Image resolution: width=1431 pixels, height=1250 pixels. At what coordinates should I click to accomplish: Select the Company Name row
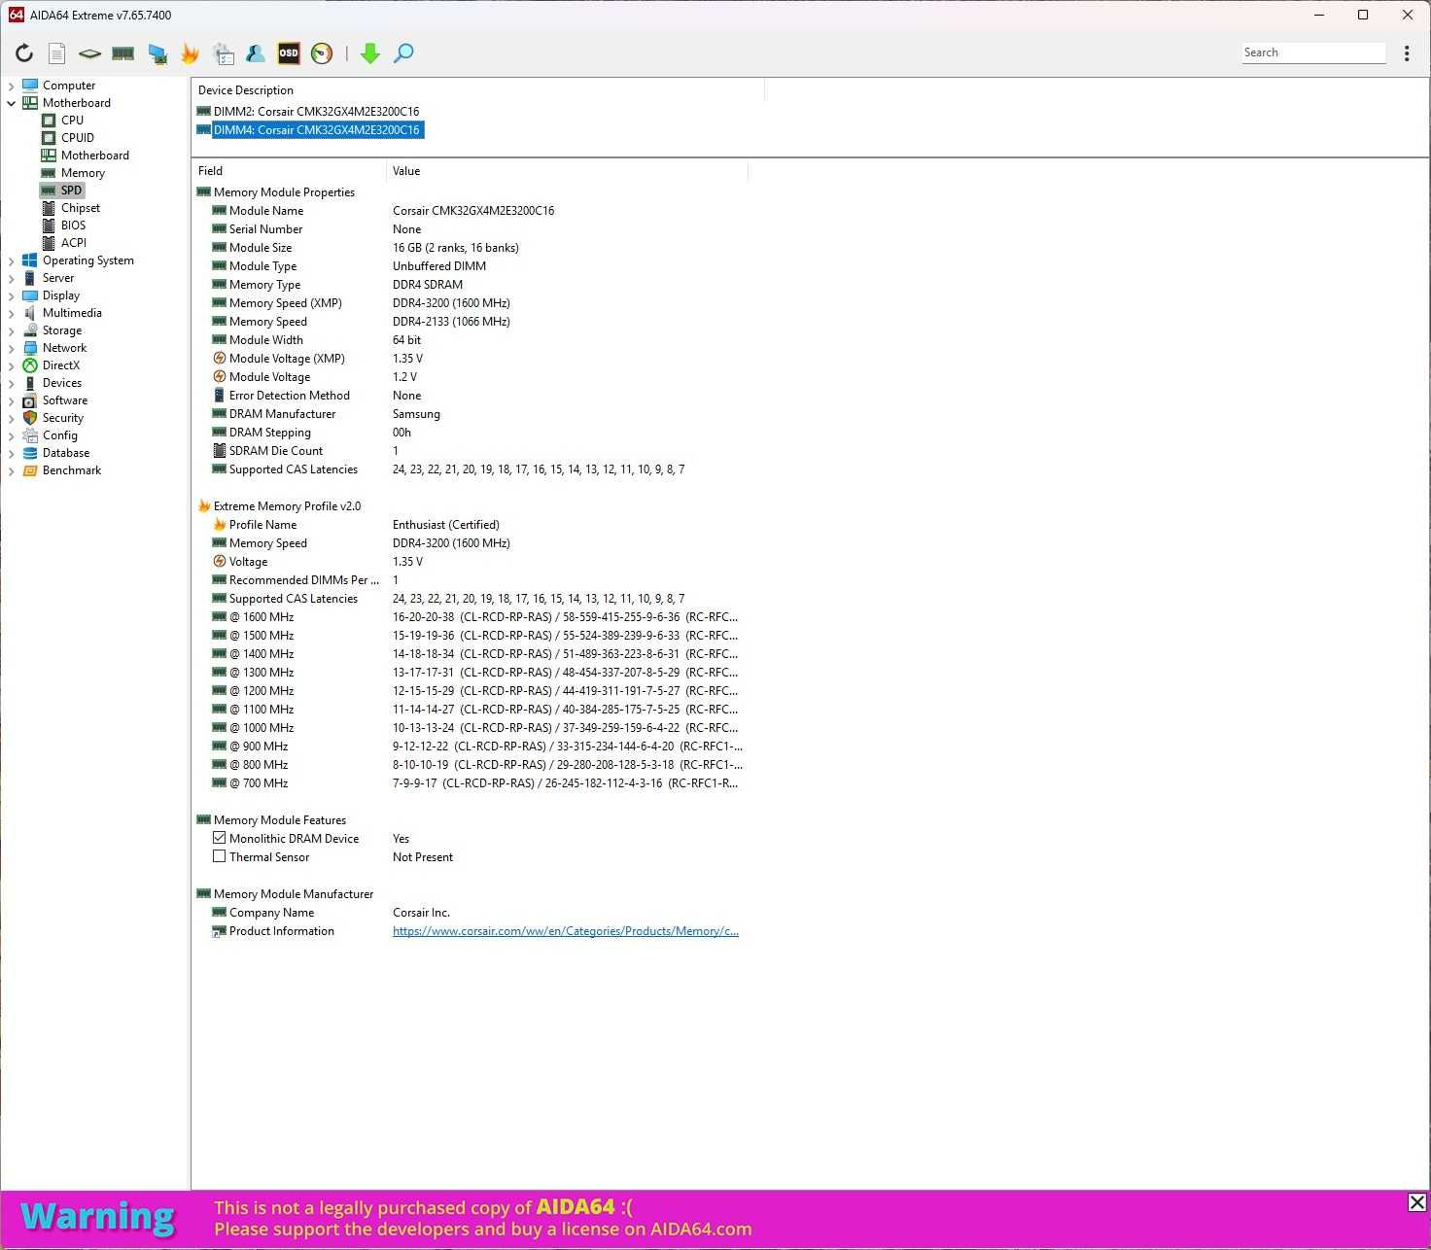click(470, 913)
